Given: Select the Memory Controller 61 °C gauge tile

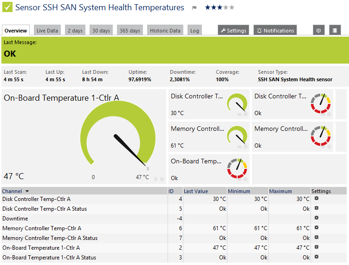Looking at the screenshot, I should coord(209,137).
